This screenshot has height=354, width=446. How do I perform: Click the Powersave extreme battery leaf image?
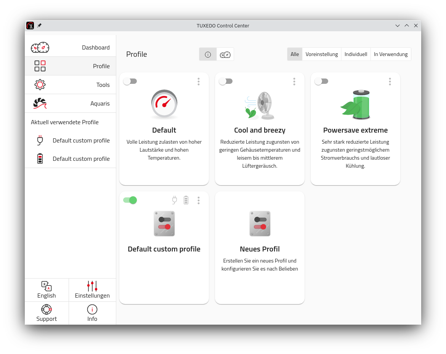[x=355, y=104]
